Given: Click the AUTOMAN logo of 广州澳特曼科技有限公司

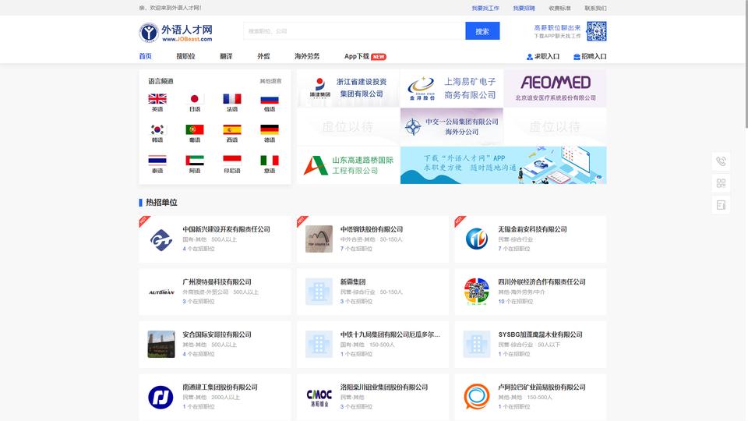Looking at the screenshot, I should 161,292.
